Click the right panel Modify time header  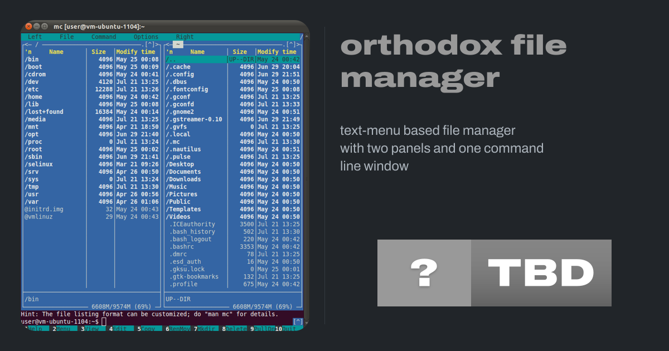pos(277,52)
